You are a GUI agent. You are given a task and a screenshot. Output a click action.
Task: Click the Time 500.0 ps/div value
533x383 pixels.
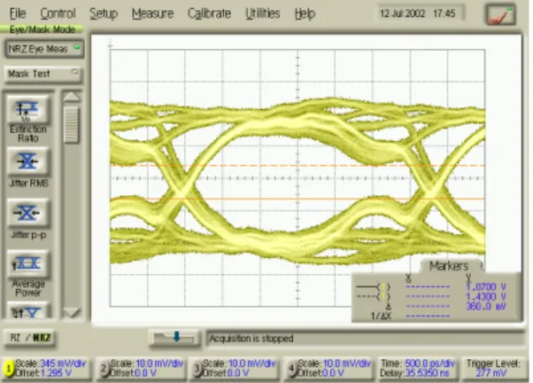pyautogui.click(x=430, y=363)
